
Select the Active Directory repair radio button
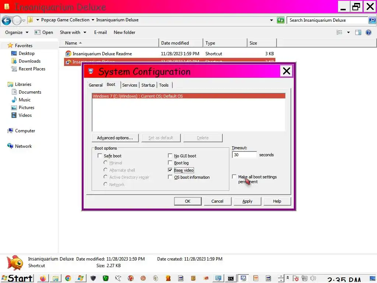click(105, 177)
